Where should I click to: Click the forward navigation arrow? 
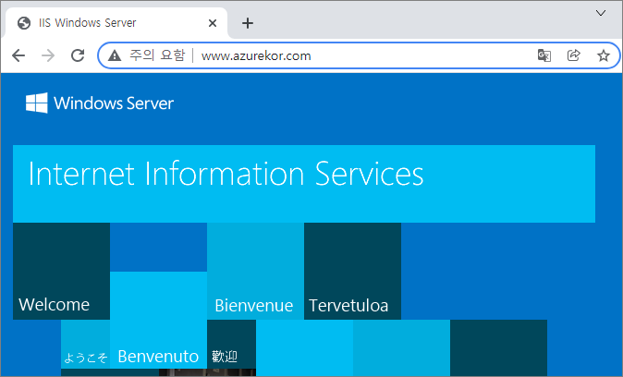(48, 55)
